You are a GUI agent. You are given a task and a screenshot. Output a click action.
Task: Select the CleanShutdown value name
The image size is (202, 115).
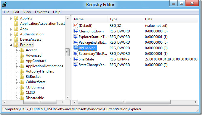[91, 31]
